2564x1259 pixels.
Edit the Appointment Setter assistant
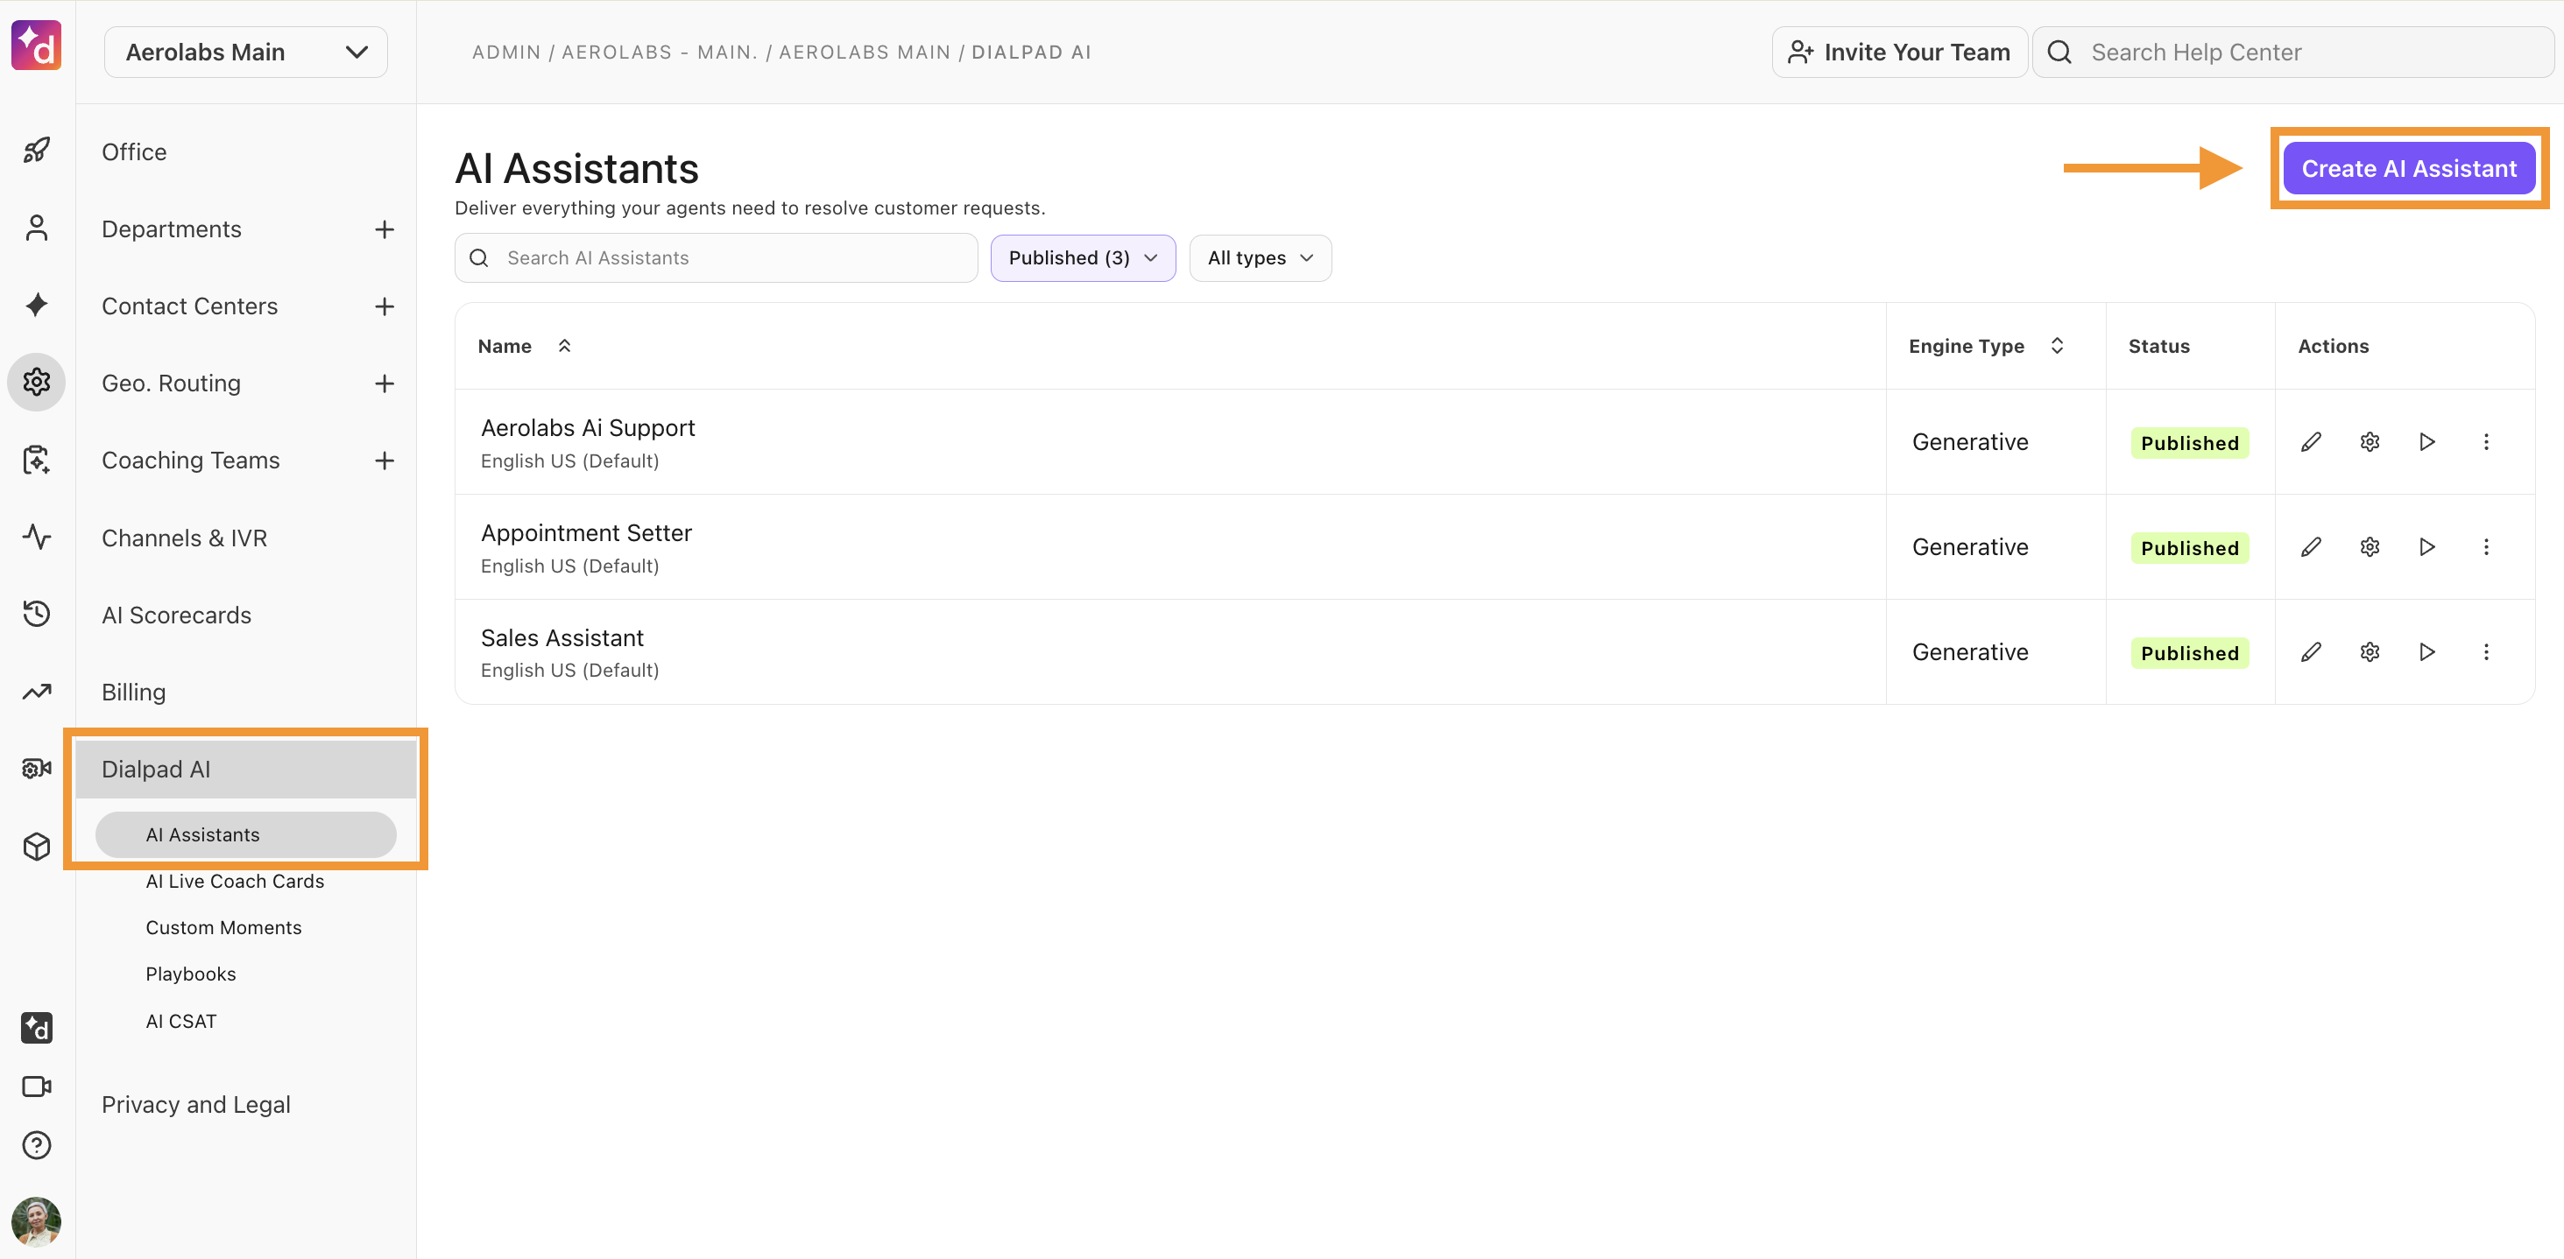[x=2311, y=547]
